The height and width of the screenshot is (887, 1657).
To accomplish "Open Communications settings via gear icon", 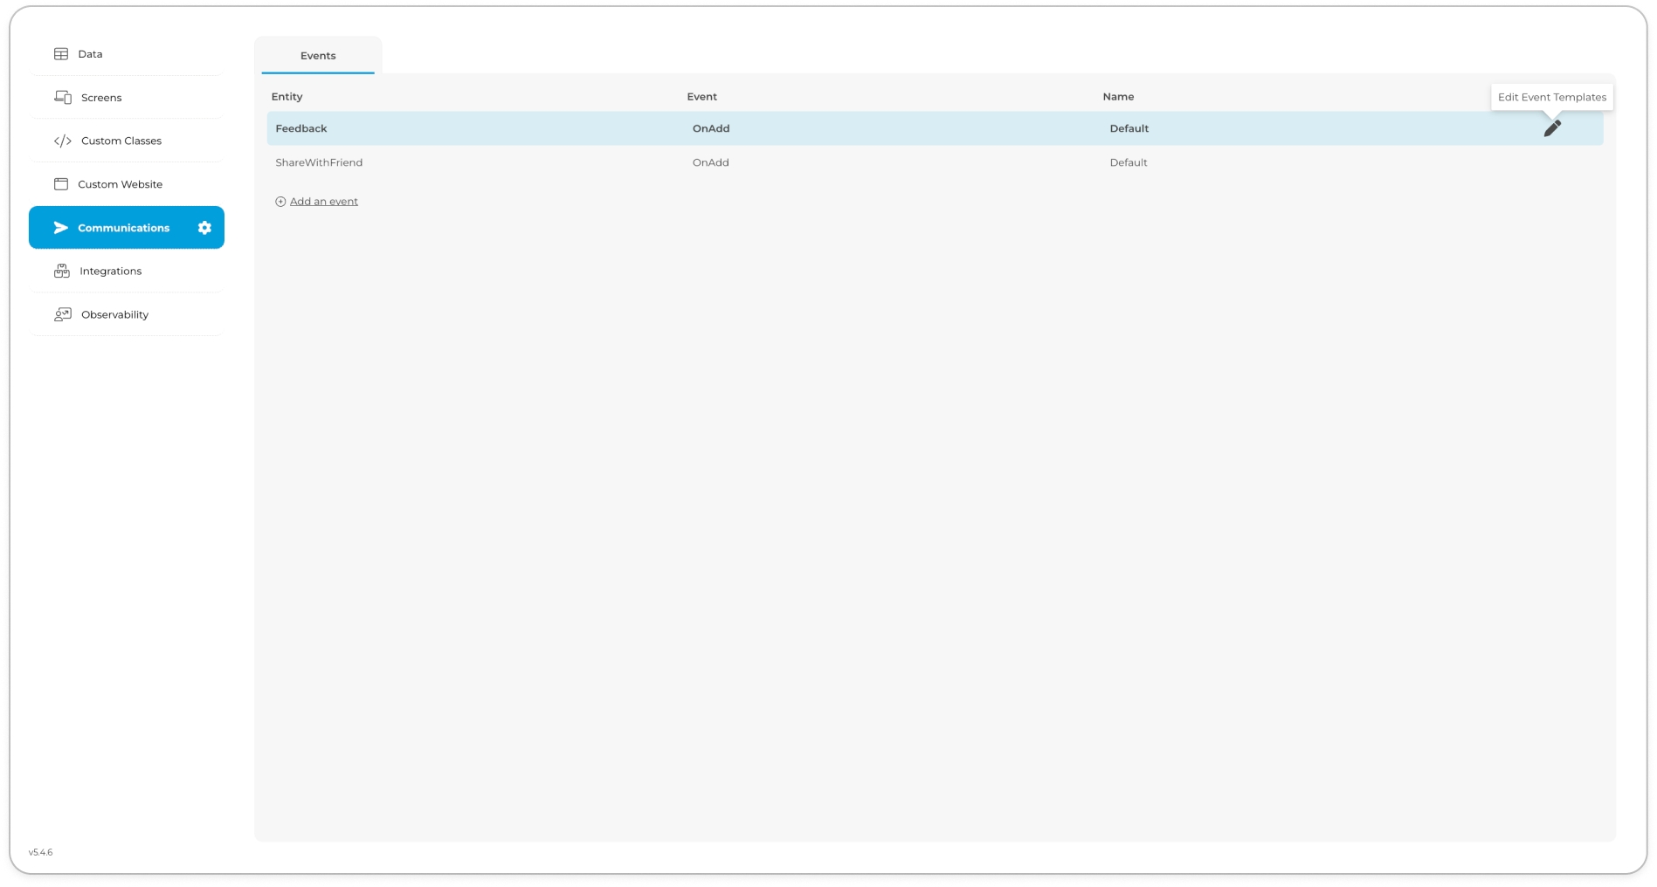I will click(204, 228).
